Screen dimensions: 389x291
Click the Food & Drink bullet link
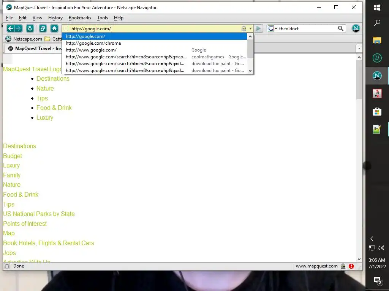pos(54,108)
